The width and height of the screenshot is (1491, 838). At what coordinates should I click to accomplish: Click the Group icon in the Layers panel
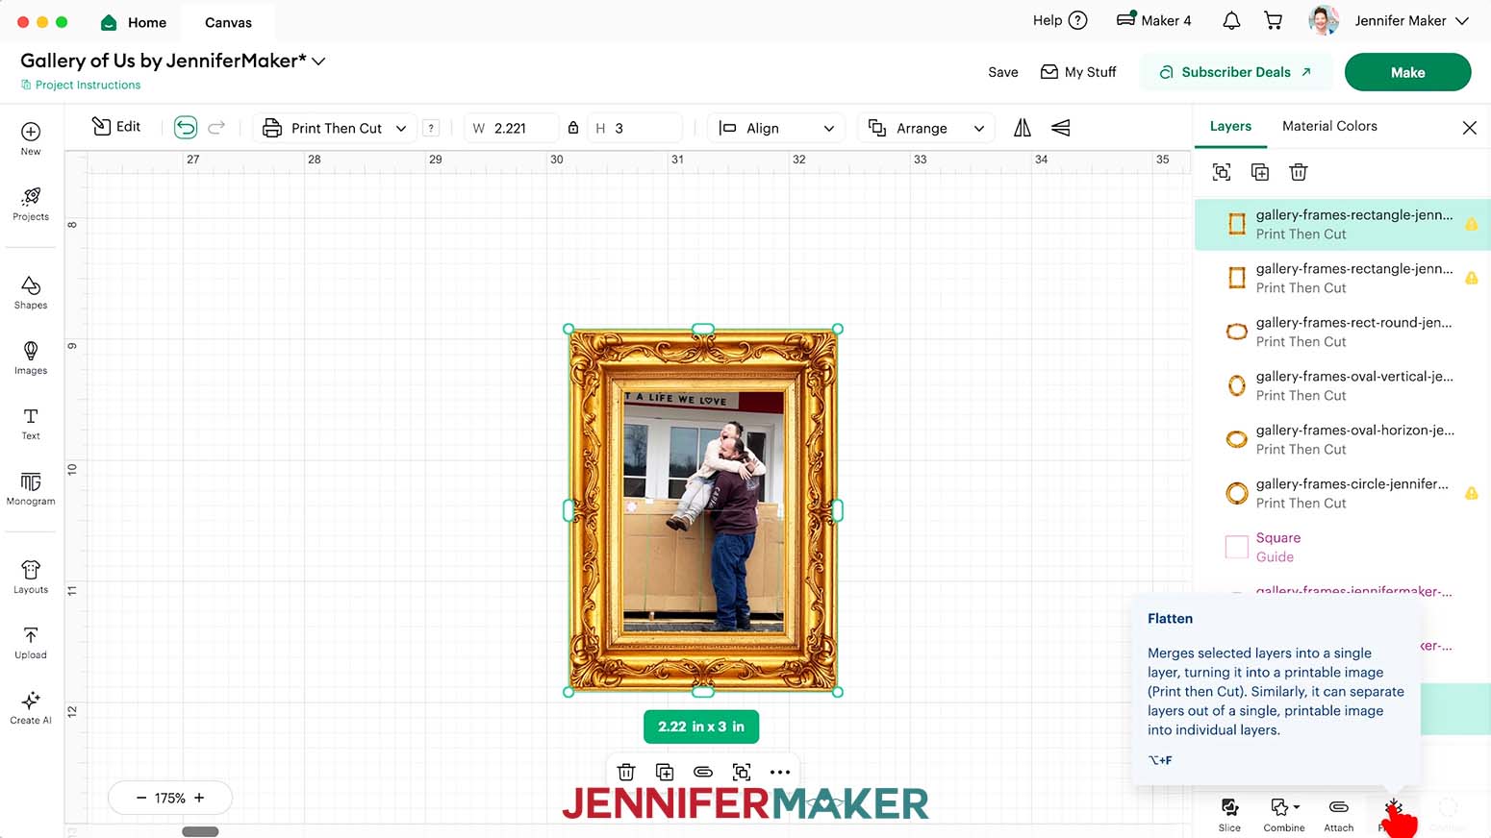[1222, 172]
